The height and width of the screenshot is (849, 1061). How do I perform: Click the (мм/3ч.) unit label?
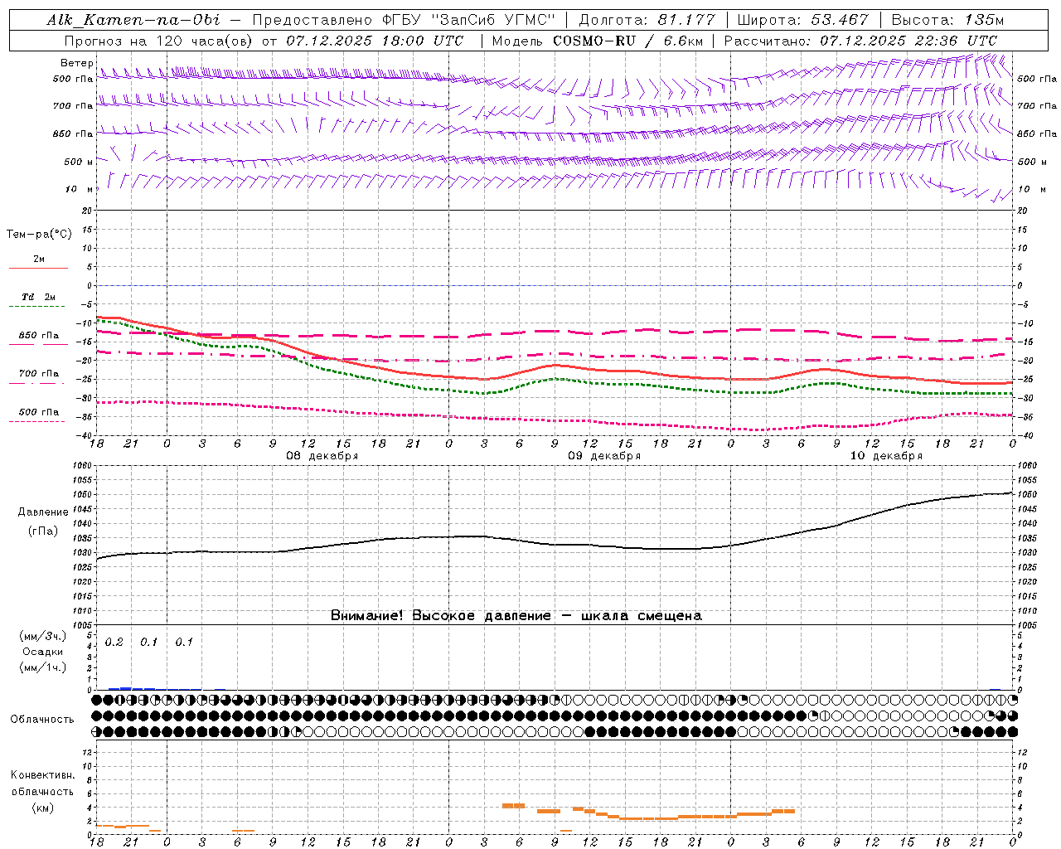click(x=43, y=636)
